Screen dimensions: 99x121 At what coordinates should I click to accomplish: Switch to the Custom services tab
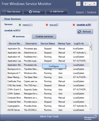[x=44, y=37]
